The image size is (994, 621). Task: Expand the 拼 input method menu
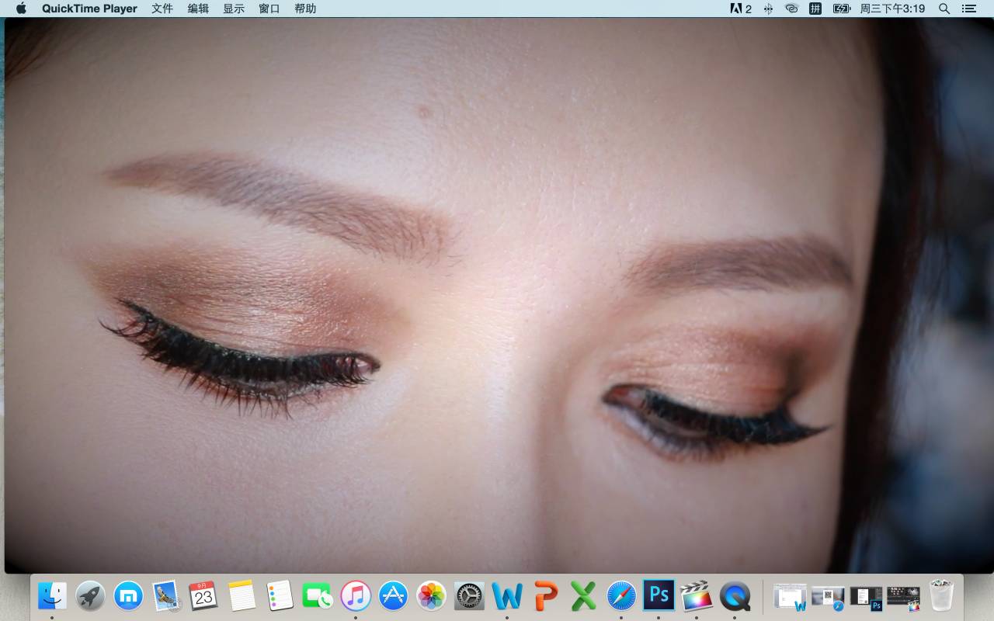click(815, 9)
